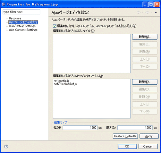
Task: Focus the type filter text field
Action: coord(21,12)
